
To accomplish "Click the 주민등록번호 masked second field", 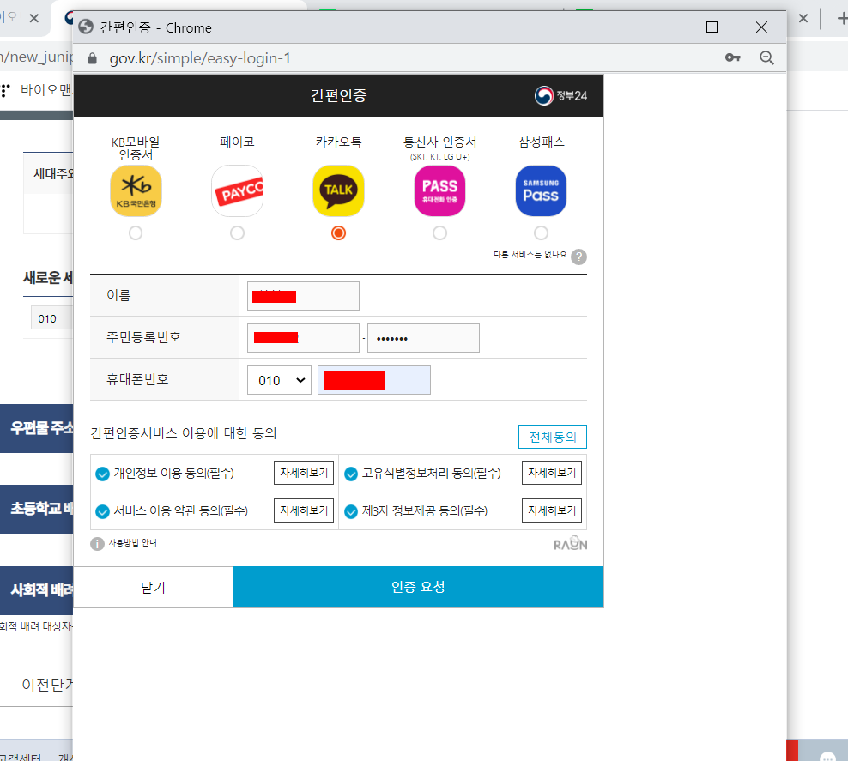I will [x=423, y=338].
